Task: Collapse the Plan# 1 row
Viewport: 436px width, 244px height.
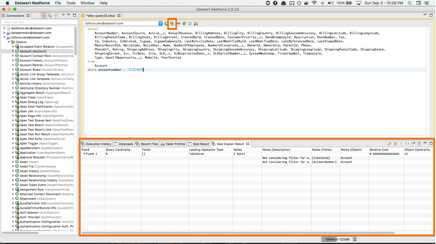Action: click(84, 154)
